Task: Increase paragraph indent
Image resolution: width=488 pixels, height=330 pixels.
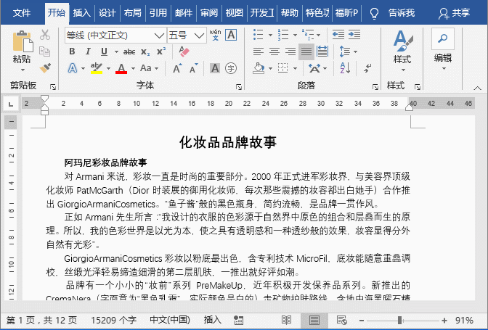Action: coord(354,35)
